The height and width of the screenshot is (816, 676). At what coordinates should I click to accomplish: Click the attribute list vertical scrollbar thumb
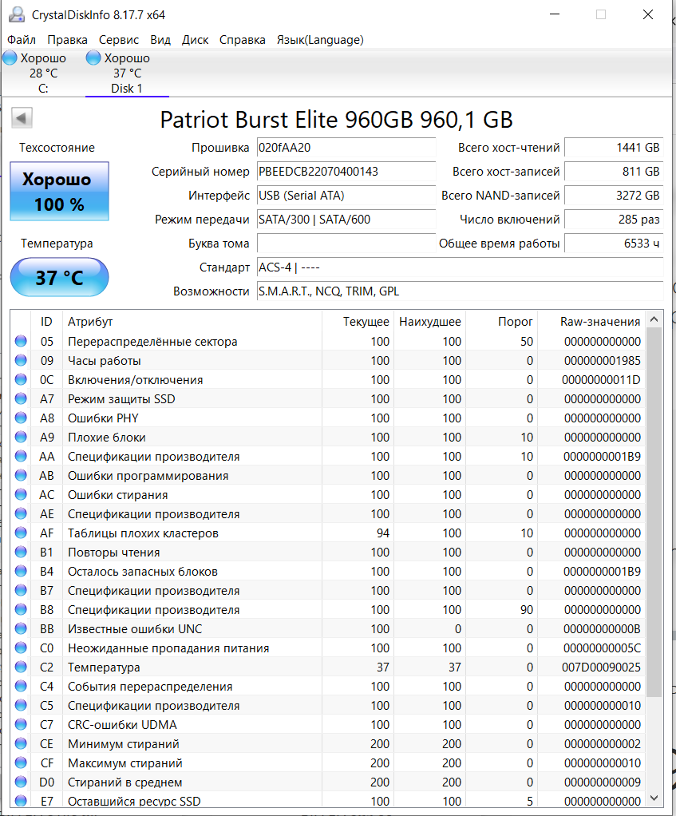pyautogui.click(x=654, y=512)
